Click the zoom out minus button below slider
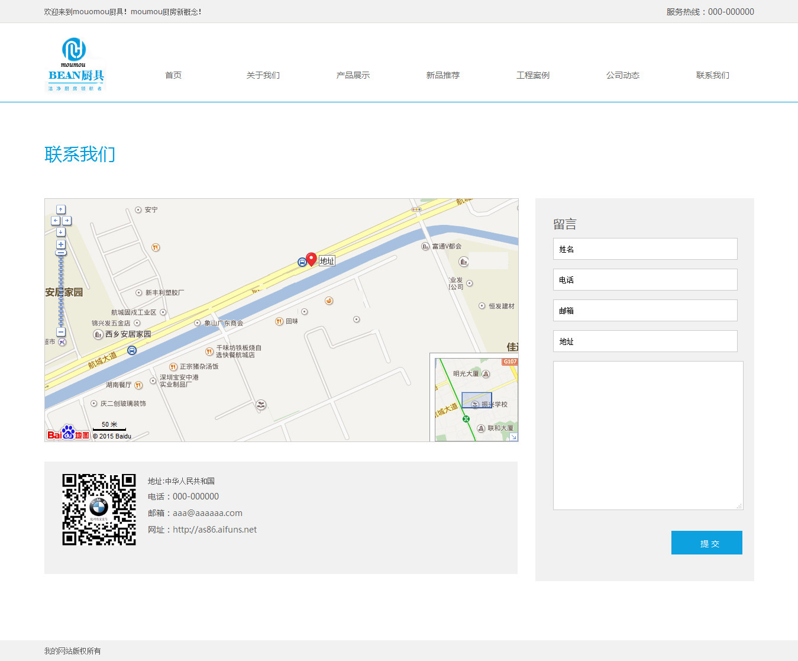Screen dimensions: 798x661 click(61, 332)
